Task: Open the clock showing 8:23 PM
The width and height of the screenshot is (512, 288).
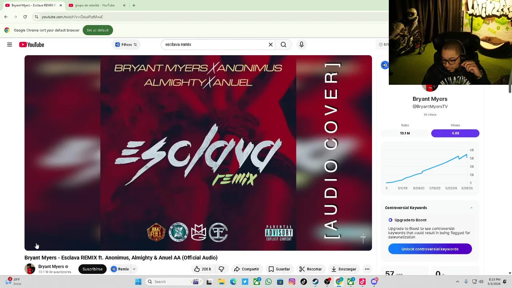Action: tap(494, 282)
